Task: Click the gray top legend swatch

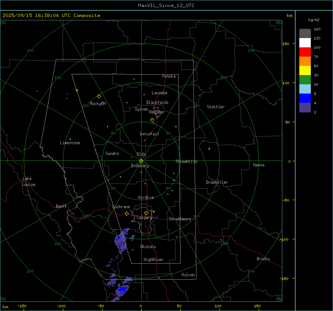Action: coord(305,34)
